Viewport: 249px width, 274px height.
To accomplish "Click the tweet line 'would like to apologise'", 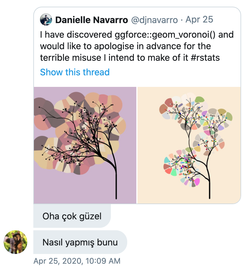I will pyautogui.click(x=125, y=46).
